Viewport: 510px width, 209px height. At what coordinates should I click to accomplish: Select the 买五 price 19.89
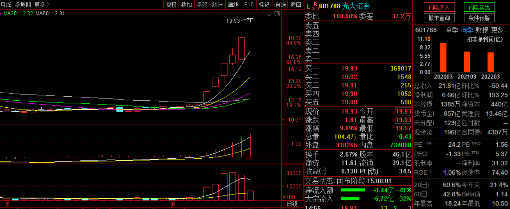[x=349, y=102]
